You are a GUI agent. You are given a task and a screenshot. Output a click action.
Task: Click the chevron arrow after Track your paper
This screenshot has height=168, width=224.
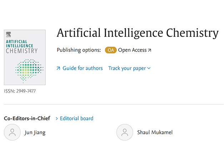[149, 68]
